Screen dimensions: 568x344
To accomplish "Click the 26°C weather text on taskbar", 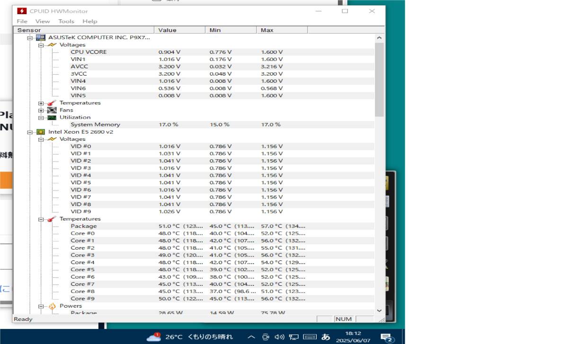I will (174, 337).
